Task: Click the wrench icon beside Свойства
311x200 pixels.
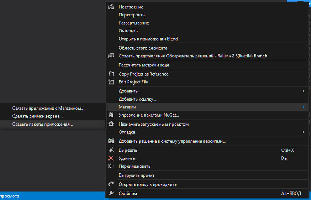Action: tap(111, 193)
